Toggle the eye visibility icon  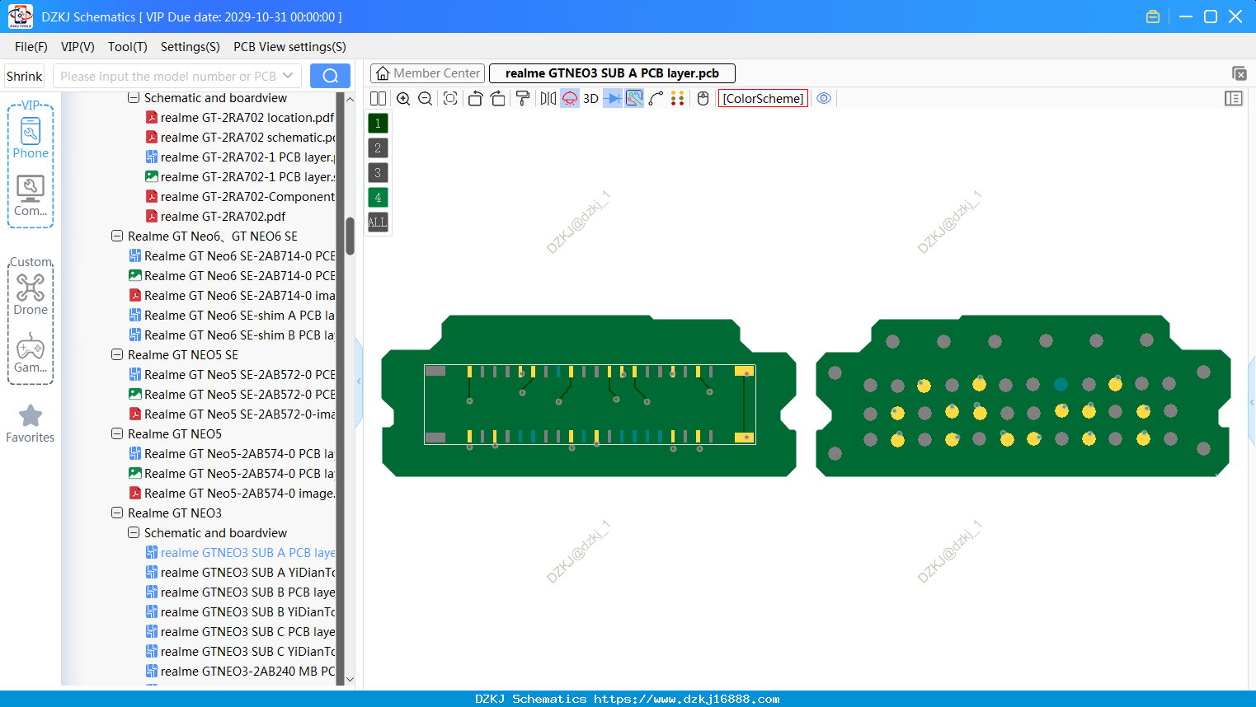pos(824,98)
